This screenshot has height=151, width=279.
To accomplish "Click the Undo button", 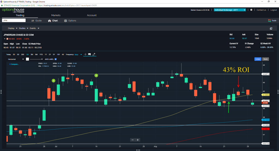I will click(x=258, y=59).
